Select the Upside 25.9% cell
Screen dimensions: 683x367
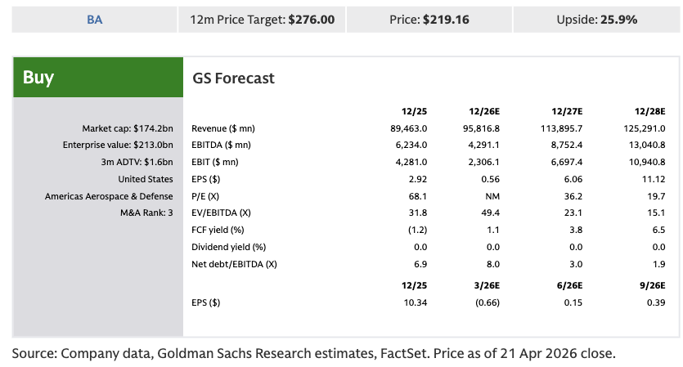(596, 20)
